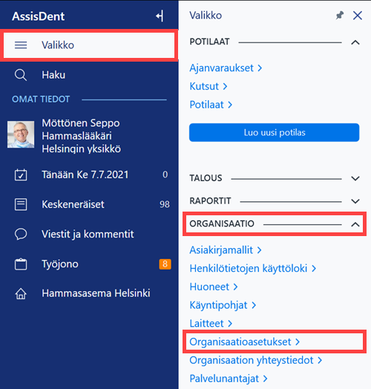Collapse the POTILAAT section chevron
Image resolution: width=371 pixels, height=389 pixels.
coord(355,42)
